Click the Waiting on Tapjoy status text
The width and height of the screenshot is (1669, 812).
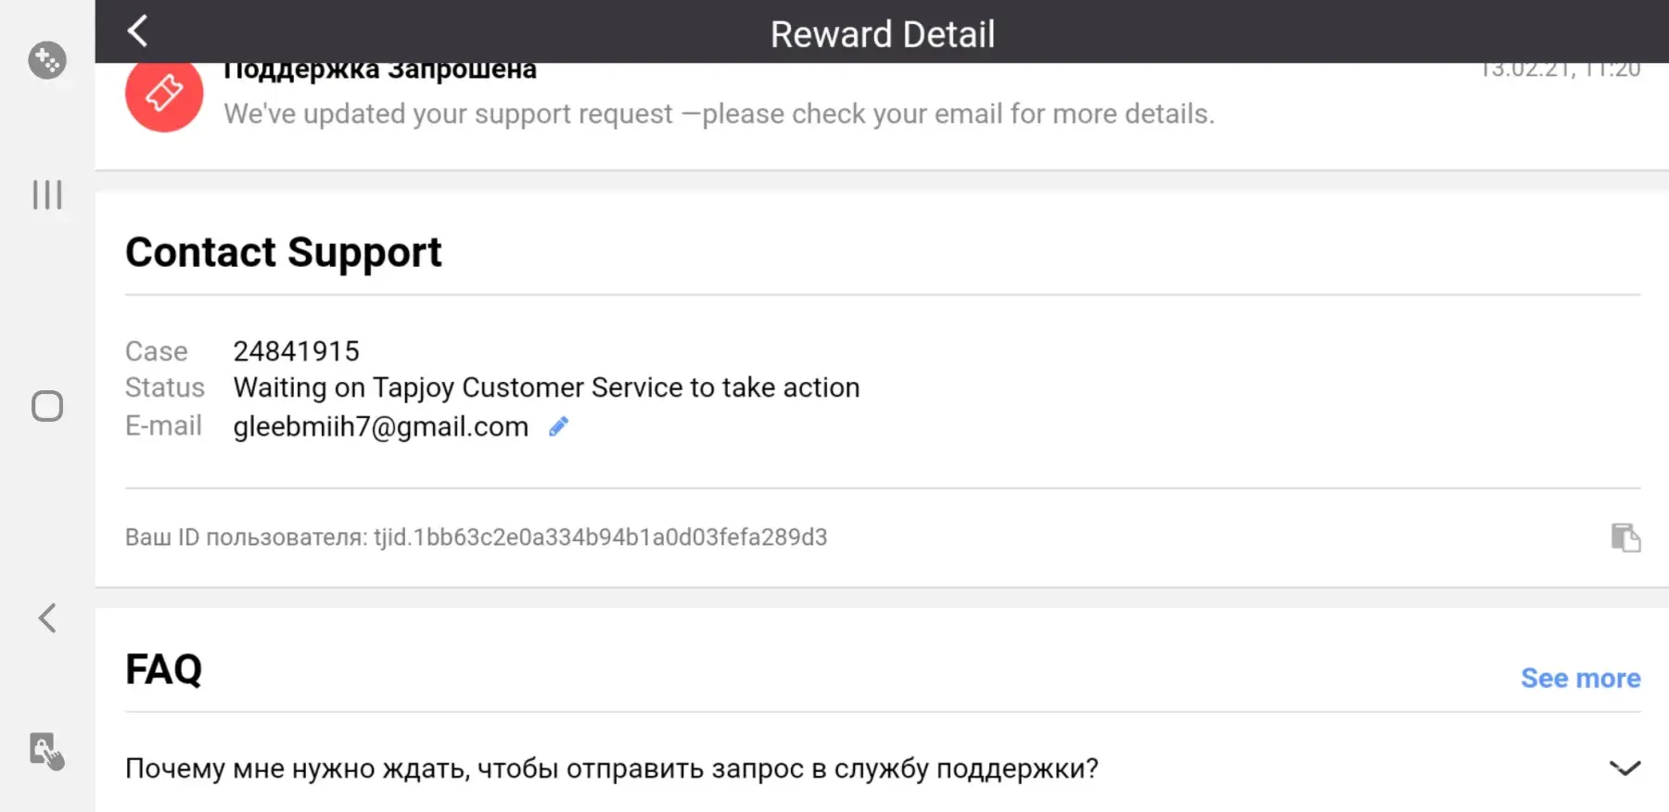pyautogui.click(x=546, y=387)
